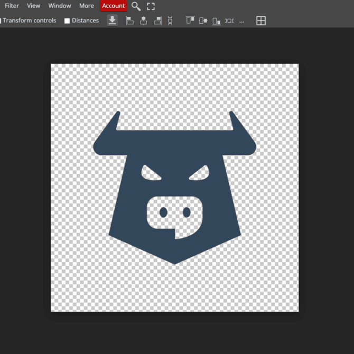This screenshot has width=354, height=354.
Task: Align left edges icon
Action: pos(129,21)
